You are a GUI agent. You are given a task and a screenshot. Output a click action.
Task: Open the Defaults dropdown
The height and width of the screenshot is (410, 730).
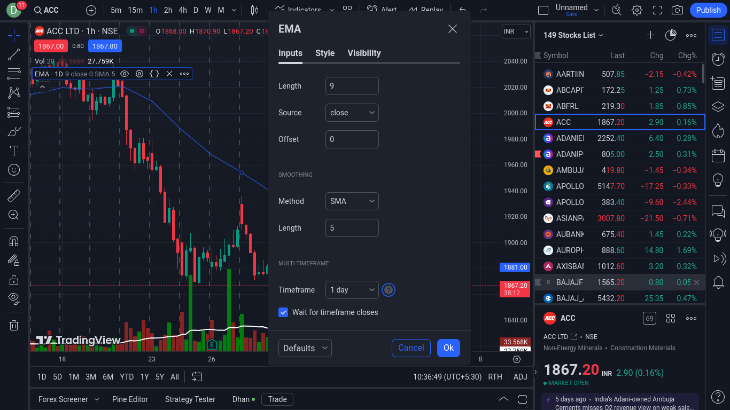coord(305,348)
